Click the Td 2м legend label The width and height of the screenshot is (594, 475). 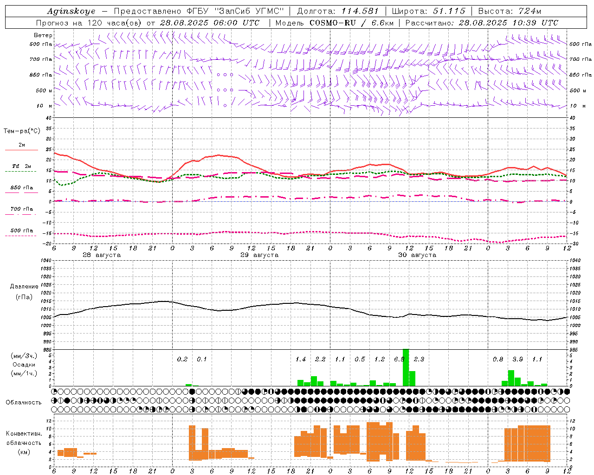pos(22,166)
